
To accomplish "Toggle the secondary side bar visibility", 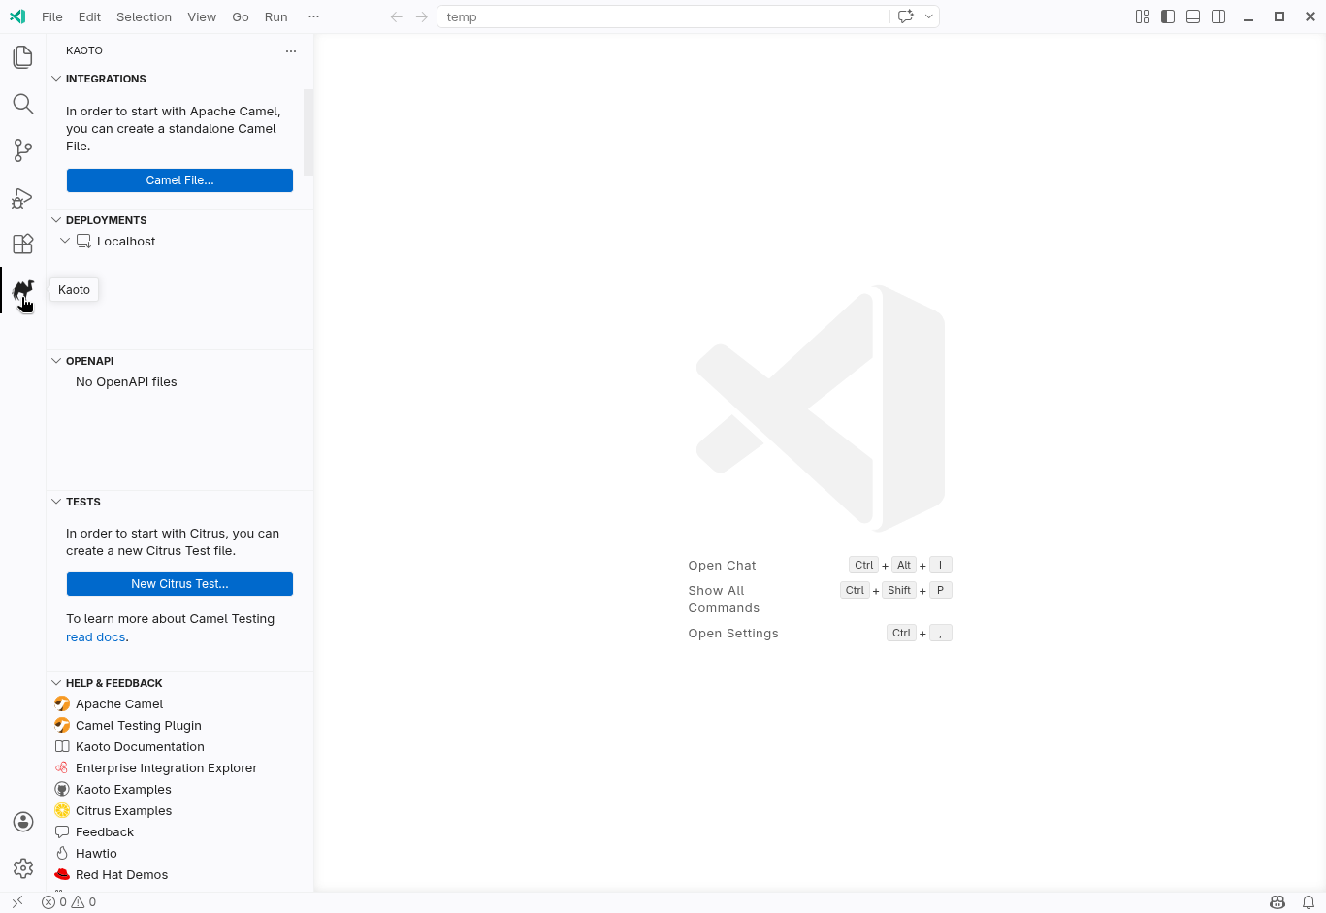I will tap(1218, 16).
